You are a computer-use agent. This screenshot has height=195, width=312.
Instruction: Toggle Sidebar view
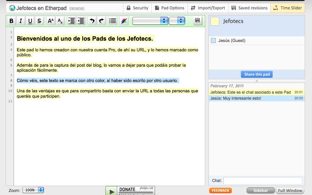coord(260,191)
